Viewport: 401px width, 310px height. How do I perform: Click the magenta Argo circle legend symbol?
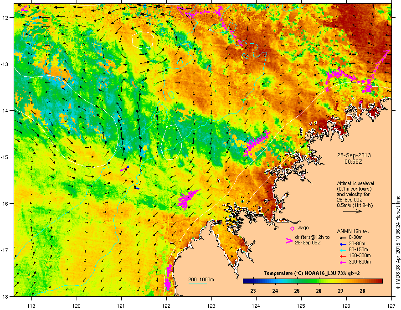[292, 228]
